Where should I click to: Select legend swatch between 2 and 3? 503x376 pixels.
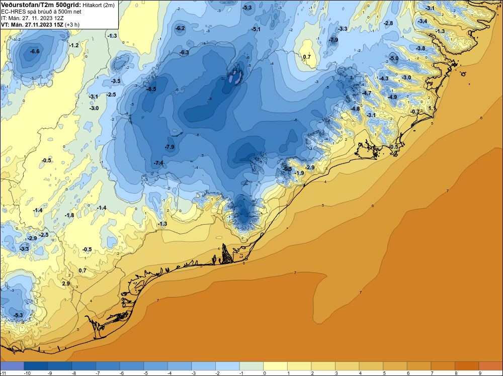(x=323, y=366)
